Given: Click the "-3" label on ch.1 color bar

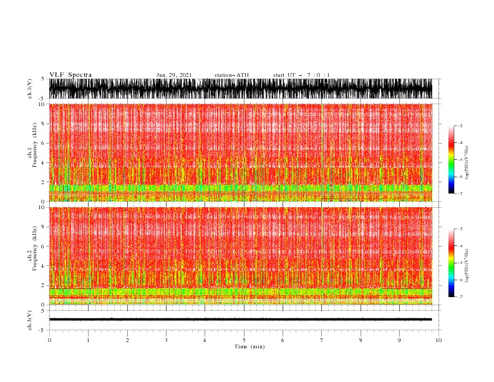Looking at the screenshot, I should 460,125.
